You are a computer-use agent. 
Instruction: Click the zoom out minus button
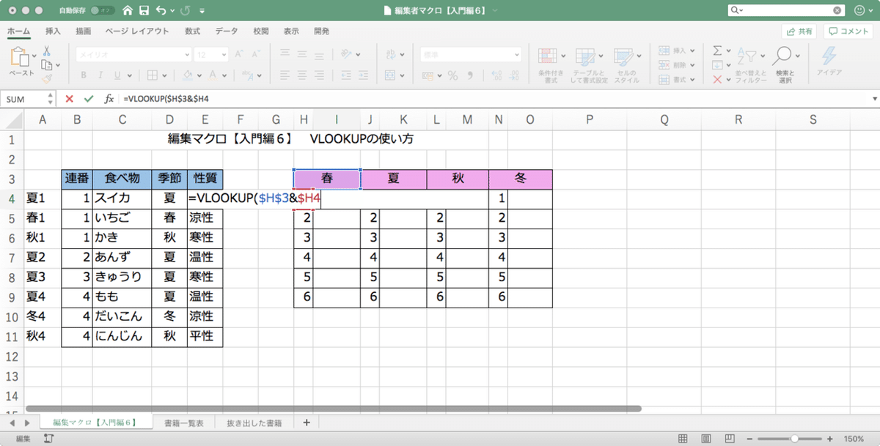(x=750, y=438)
